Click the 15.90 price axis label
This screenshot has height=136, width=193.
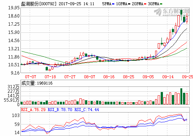point(14,32)
